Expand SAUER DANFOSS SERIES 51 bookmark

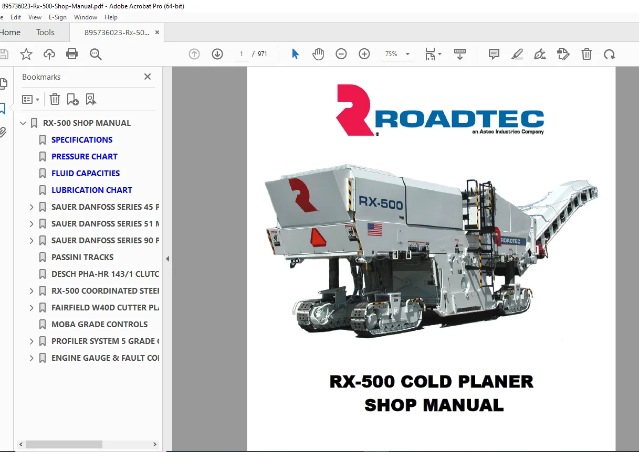click(32, 224)
